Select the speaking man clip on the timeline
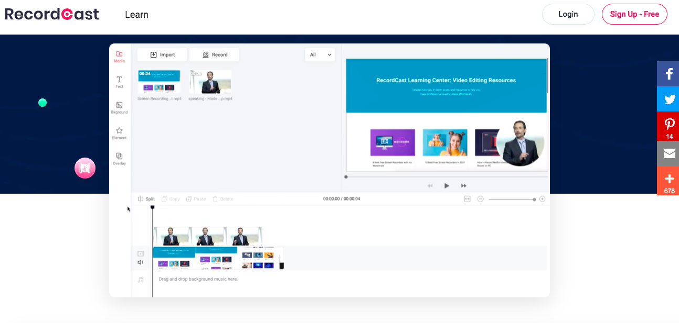 207,237
